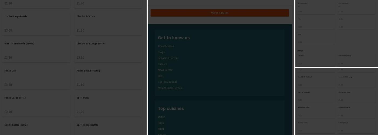Go to the Careers page link
378x135 pixels.
(162, 64)
